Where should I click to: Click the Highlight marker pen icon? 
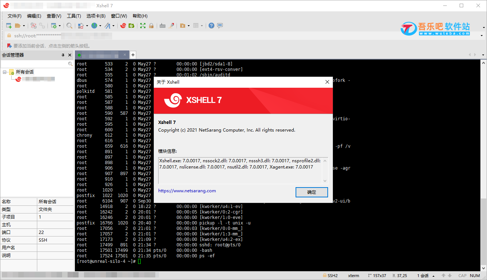point(171,26)
